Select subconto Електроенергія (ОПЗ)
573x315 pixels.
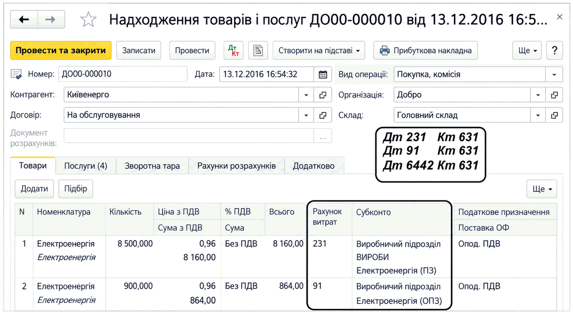pos(399,301)
